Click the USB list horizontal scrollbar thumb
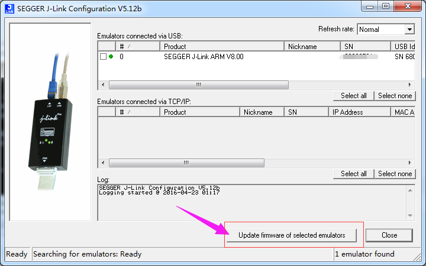Viewport: 426px width, 266px height. point(199,85)
